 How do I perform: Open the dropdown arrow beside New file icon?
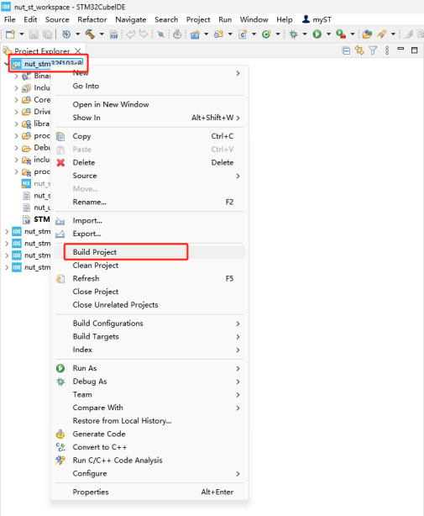point(22,34)
